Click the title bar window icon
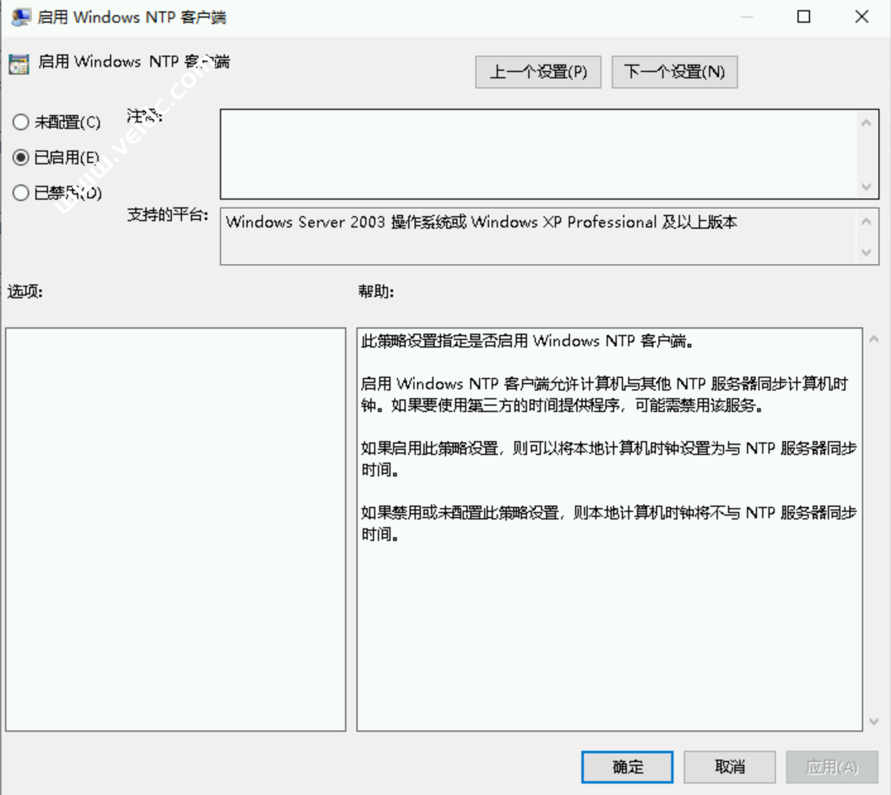The width and height of the screenshot is (891, 795). pos(21,17)
